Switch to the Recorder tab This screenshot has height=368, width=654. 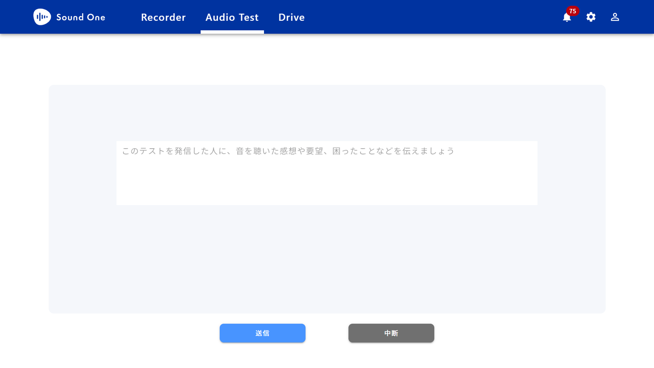pos(163,17)
